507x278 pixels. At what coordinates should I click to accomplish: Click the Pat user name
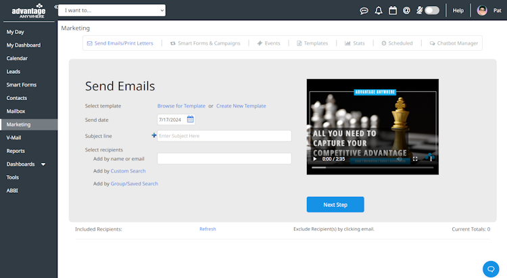tap(497, 11)
